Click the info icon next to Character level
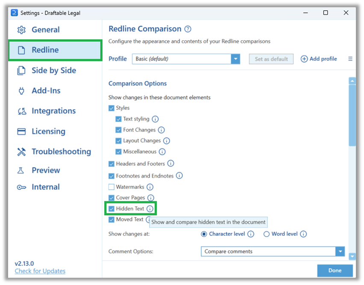364x285 pixels. pos(251,234)
